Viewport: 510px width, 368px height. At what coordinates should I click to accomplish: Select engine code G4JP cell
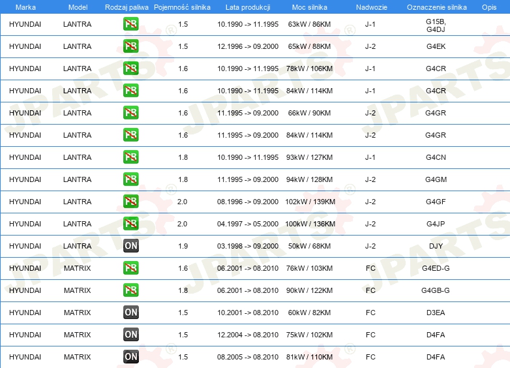click(436, 224)
